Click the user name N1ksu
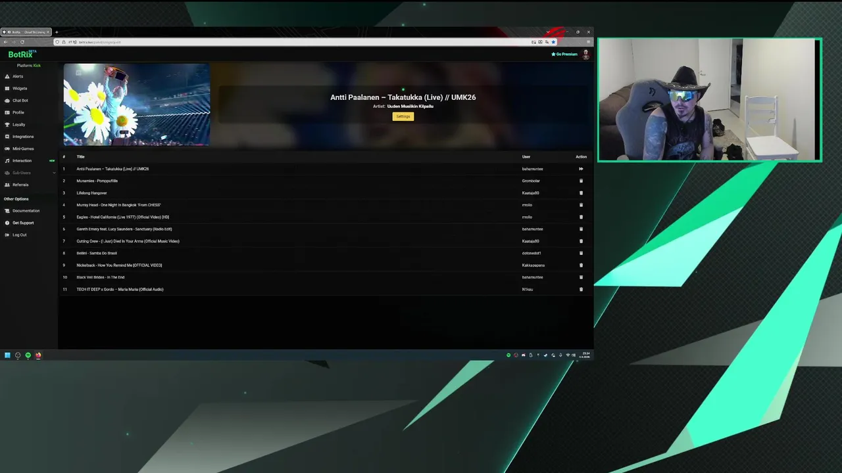The height and width of the screenshot is (473, 842). pos(528,289)
